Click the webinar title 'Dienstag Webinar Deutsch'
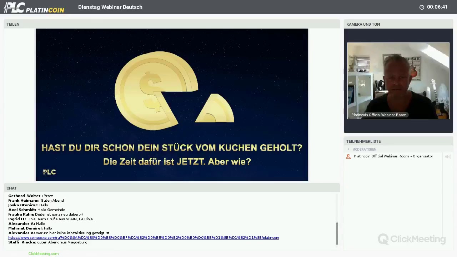457x257 pixels. tap(110, 7)
